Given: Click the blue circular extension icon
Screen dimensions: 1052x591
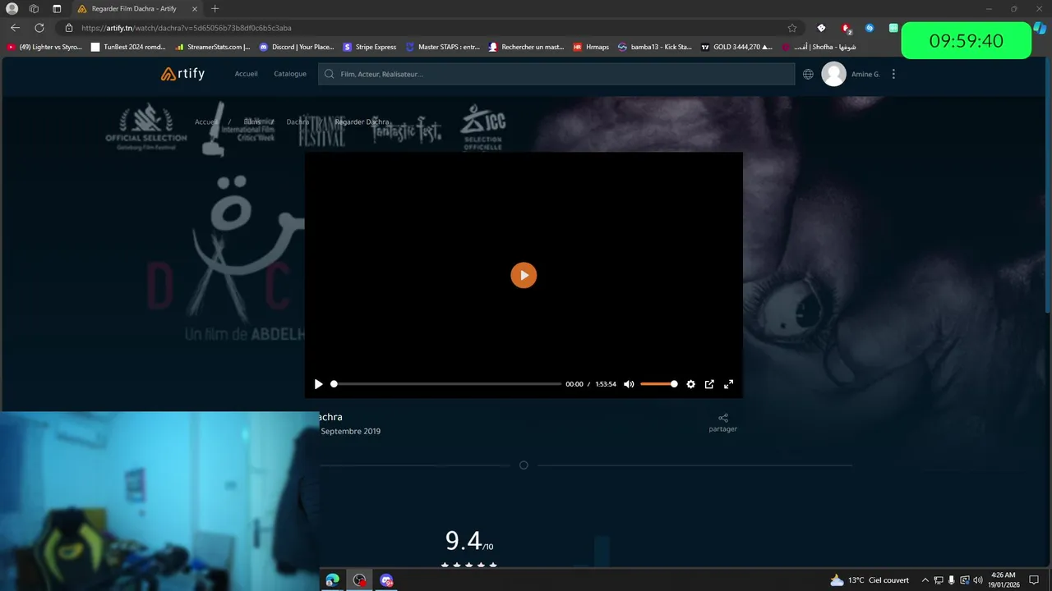Looking at the screenshot, I should tap(870, 28).
